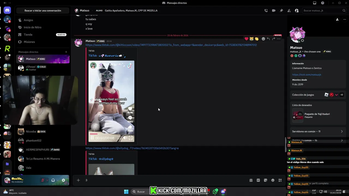Open more options for Matsuo's message
The width and height of the screenshot is (349, 196).
pyautogui.click(x=279, y=39)
